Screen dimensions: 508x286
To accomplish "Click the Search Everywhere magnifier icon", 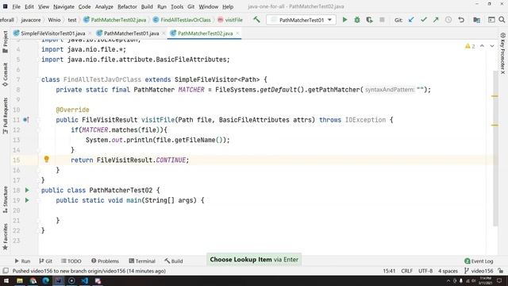I will pyautogui.click(x=502, y=20).
